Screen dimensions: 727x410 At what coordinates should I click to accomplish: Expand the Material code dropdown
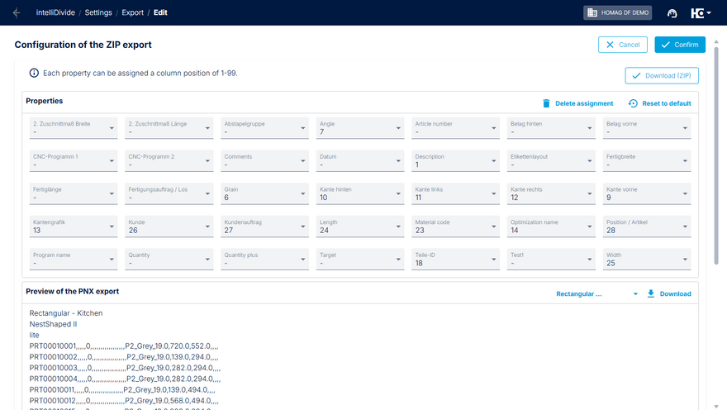(494, 227)
